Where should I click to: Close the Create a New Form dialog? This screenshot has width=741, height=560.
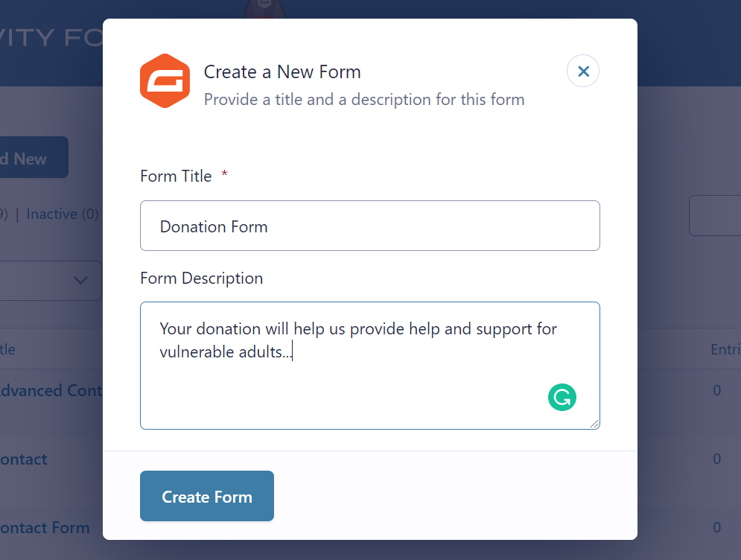point(583,71)
